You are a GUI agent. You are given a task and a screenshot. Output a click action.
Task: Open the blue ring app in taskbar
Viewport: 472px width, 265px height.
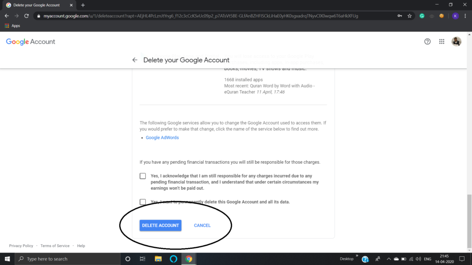[173, 259]
